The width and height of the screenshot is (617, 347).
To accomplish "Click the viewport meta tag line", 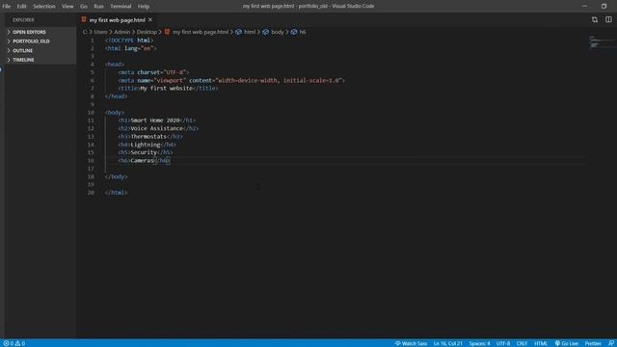I will click(x=231, y=80).
